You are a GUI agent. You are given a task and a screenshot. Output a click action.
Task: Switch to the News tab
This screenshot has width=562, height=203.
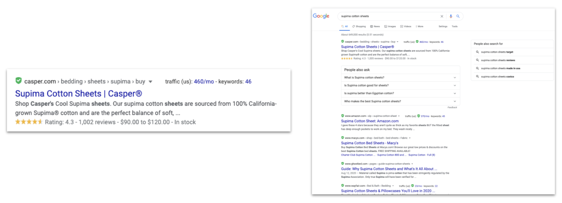pos(375,26)
